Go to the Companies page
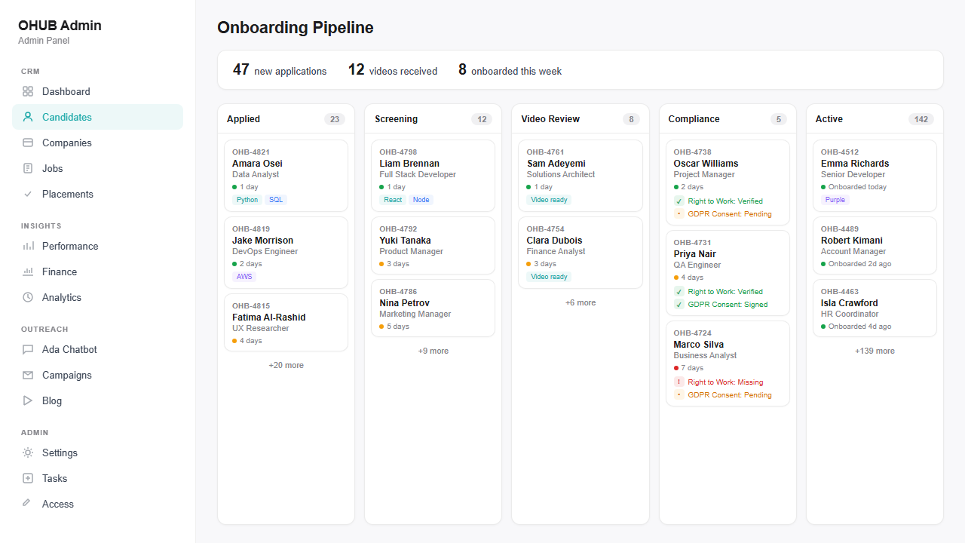This screenshot has height=543, width=965. coord(97,143)
